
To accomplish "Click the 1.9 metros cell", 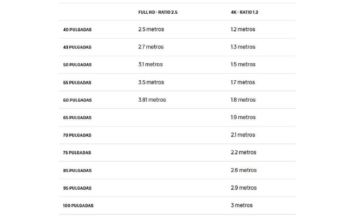I will pyautogui.click(x=243, y=117).
